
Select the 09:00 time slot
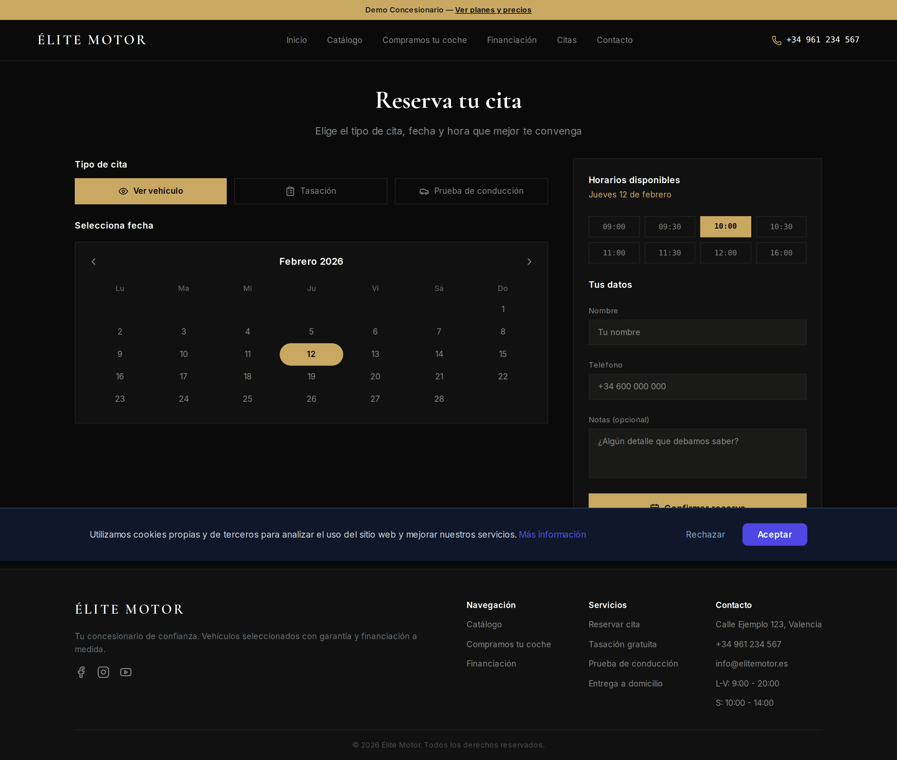(x=614, y=227)
